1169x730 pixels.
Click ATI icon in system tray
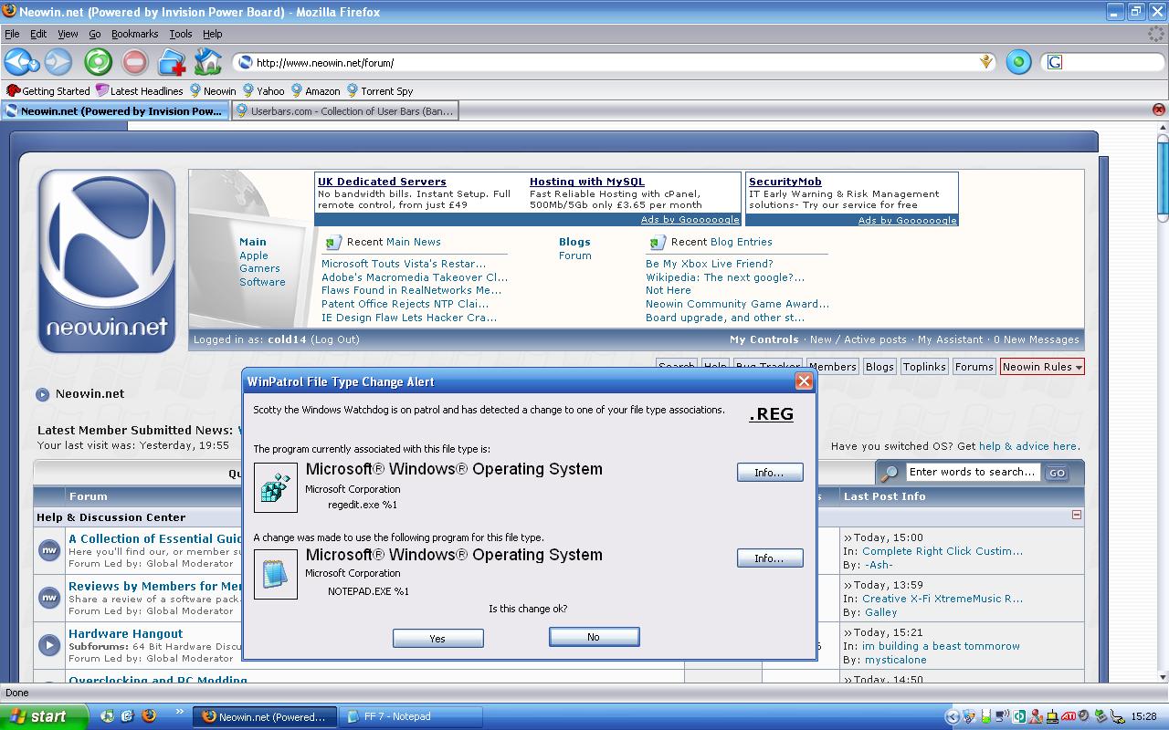click(1068, 716)
